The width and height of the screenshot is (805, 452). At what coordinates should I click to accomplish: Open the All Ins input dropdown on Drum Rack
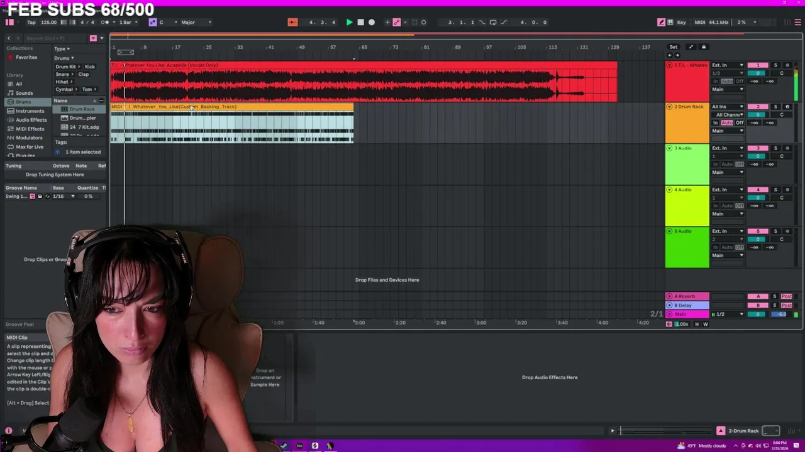pos(728,107)
